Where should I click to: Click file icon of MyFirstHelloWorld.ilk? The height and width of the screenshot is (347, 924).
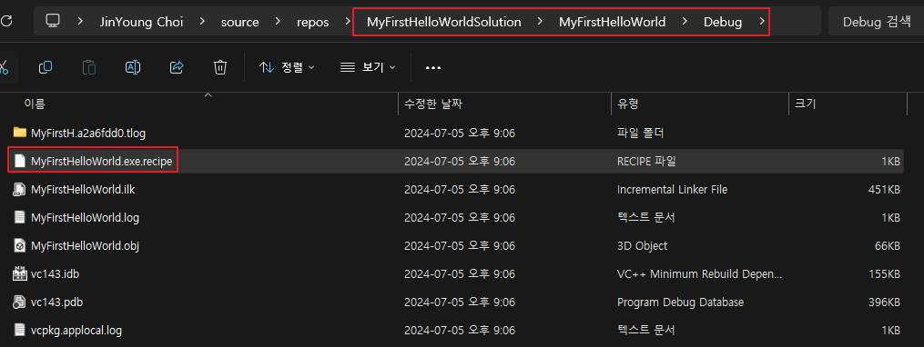(x=20, y=189)
